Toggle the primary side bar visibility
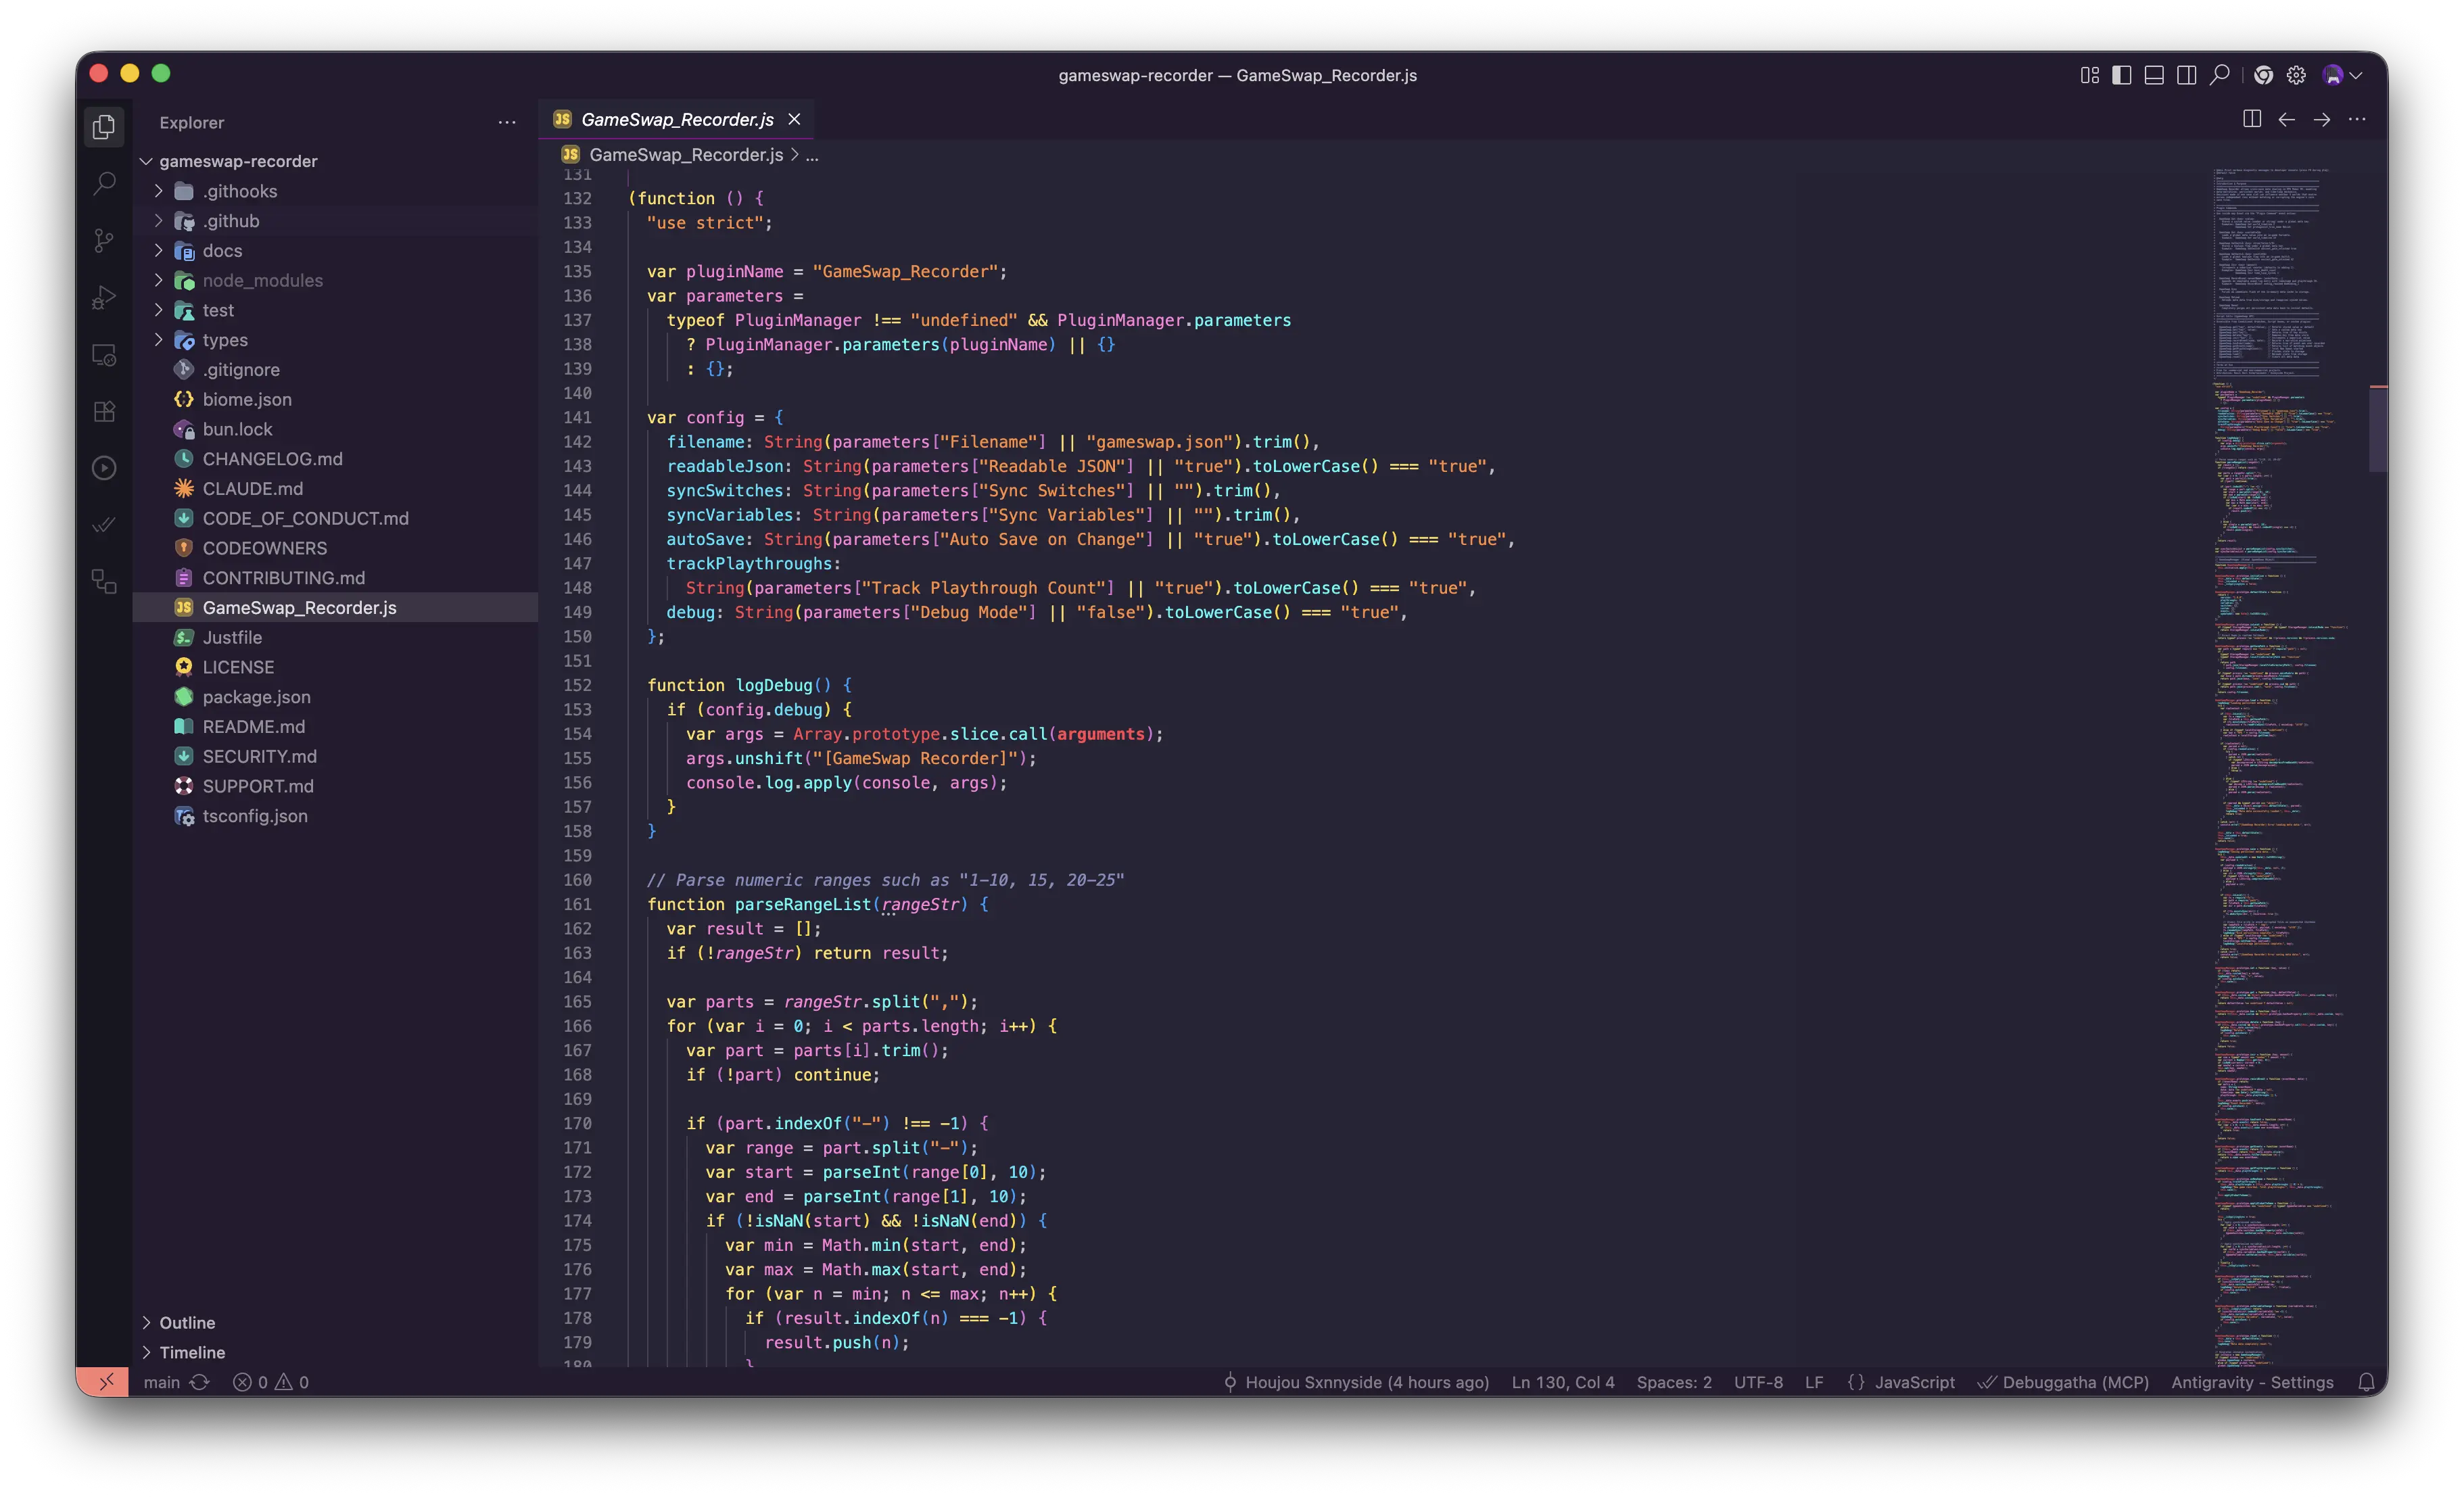Screen dimensions: 2464x1497 click(x=2121, y=75)
